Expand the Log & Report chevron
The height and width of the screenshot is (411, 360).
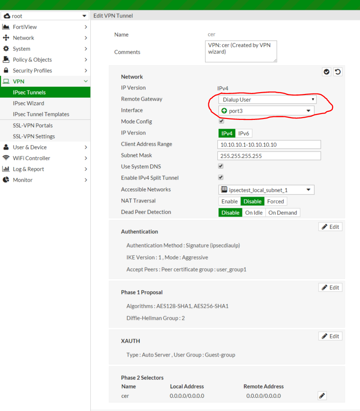[86, 169]
